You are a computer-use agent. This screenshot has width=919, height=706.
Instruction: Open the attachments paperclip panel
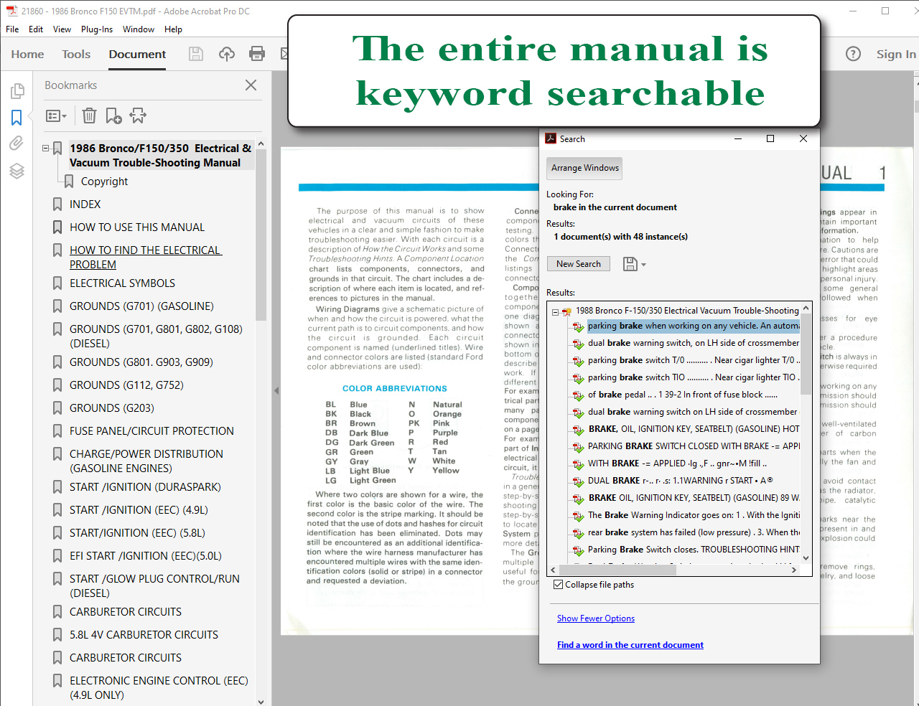point(17,143)
